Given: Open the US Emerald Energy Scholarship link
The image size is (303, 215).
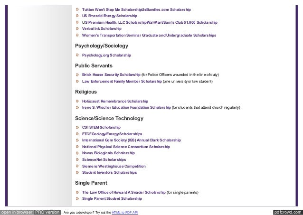Looking at the screenshot, I should (x=110, y=16).
